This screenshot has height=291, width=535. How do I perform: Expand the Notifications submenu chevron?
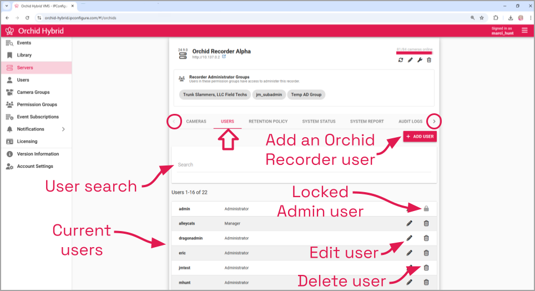click(63, 129)
